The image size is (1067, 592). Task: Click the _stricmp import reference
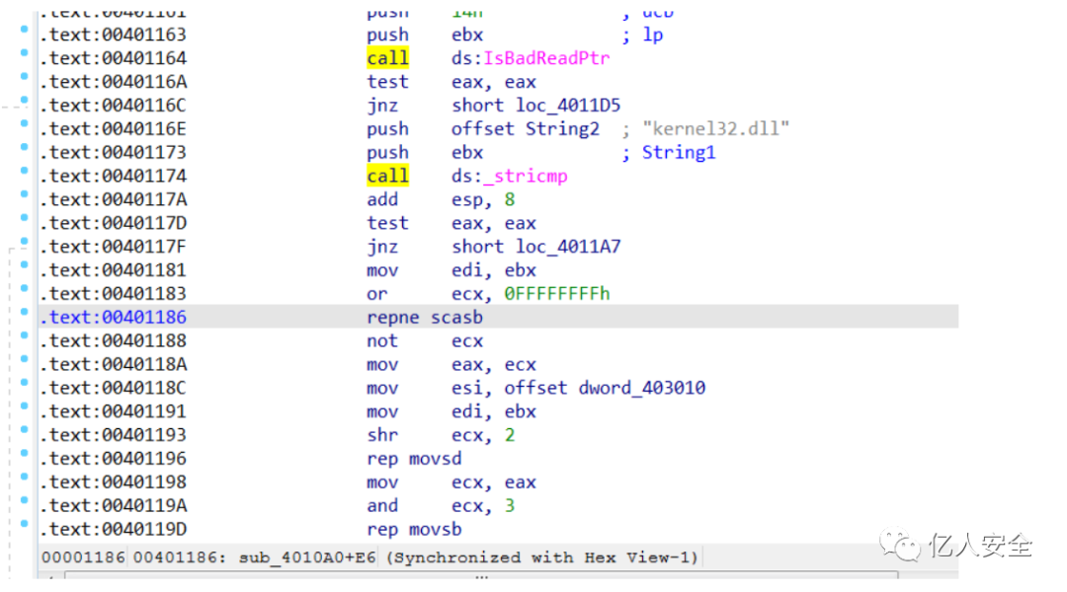[526, 176]
